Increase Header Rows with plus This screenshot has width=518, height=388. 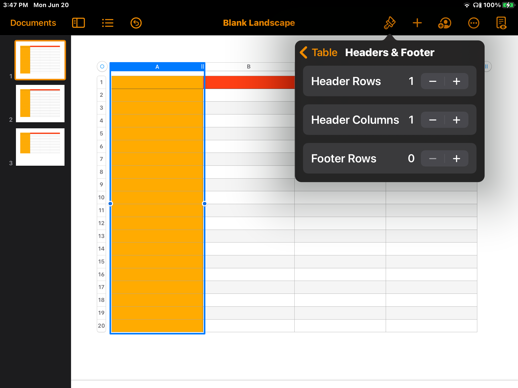457,81
